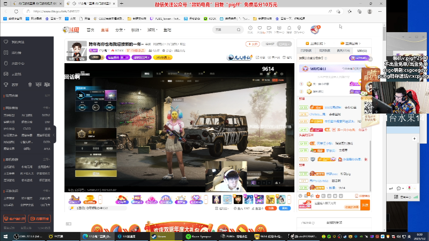Open the 首页 home menu item
Image resolution: width=429 pixels, height=241 pixels.
[x=90, y=30]
